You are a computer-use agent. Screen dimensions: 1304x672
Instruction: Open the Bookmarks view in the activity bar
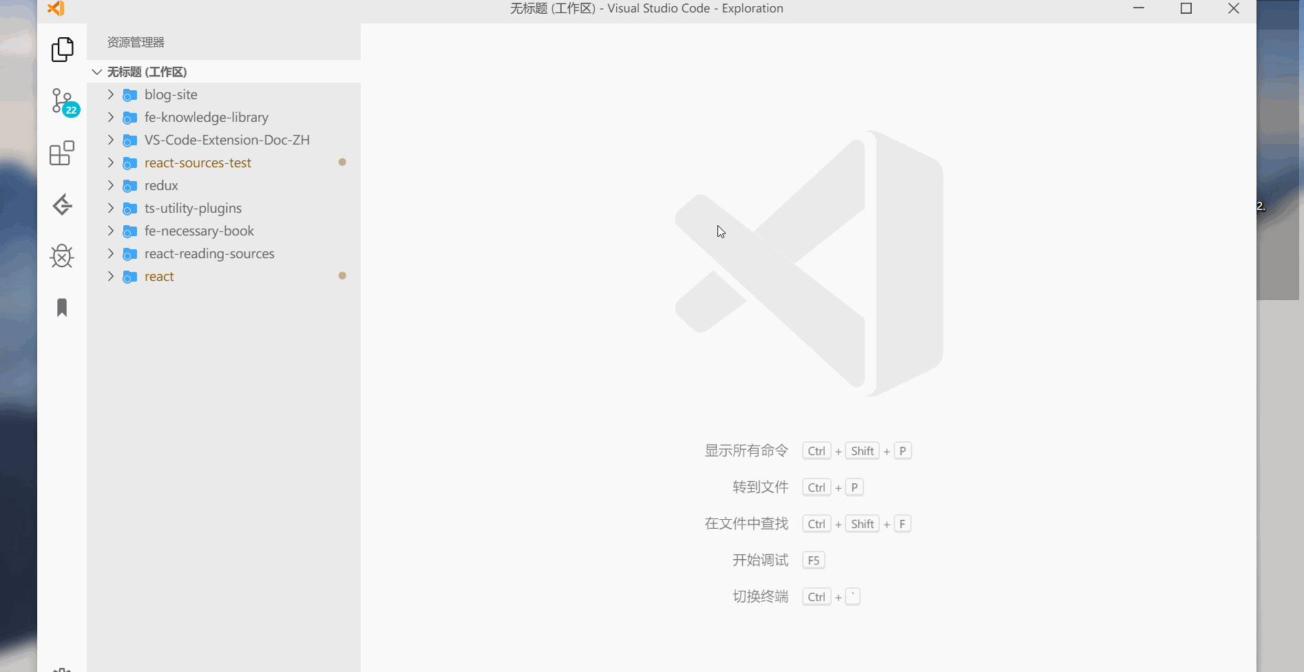pyautogui.click(x=62, y=308)
